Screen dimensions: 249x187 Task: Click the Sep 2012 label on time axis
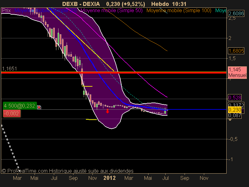[185, 178]
